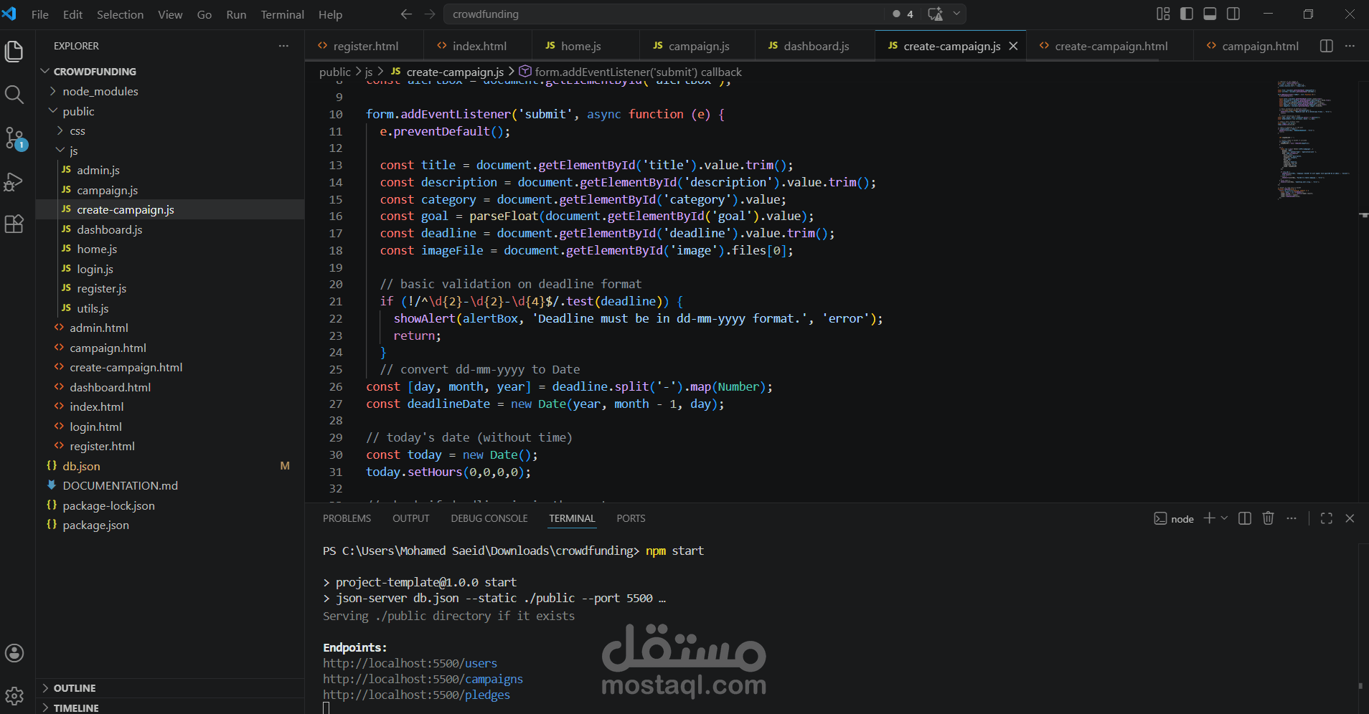Expand the css folder

(x=77, y=131)
